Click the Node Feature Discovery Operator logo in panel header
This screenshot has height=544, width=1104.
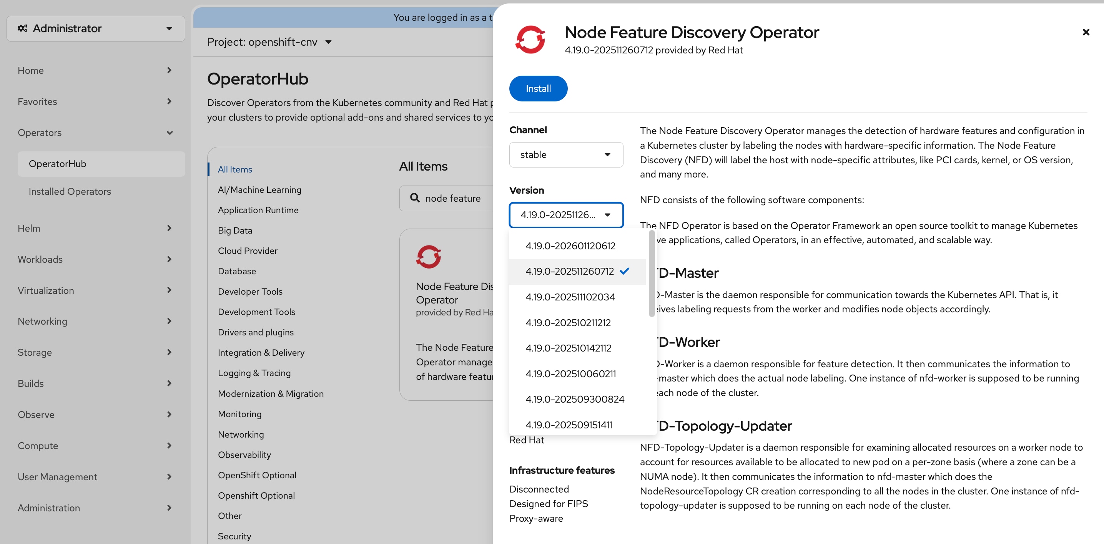(x=530, y=40)
